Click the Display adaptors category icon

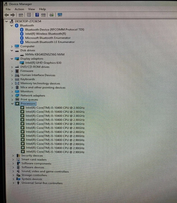pos(17,59)
